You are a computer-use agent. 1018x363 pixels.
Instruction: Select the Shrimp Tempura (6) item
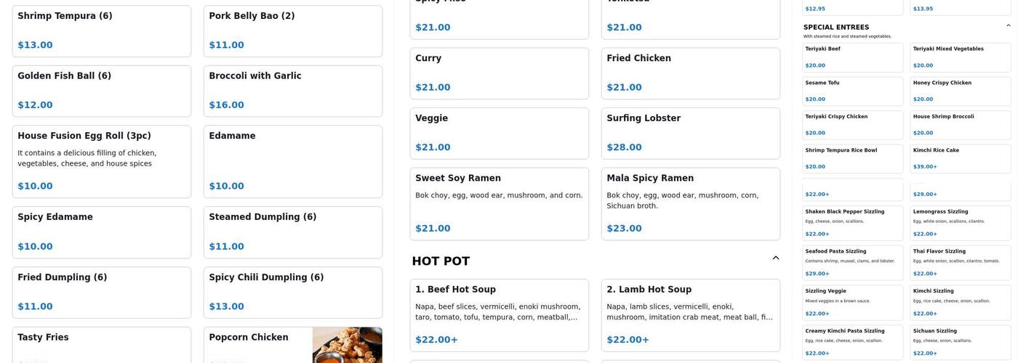(x=101, y=30)
